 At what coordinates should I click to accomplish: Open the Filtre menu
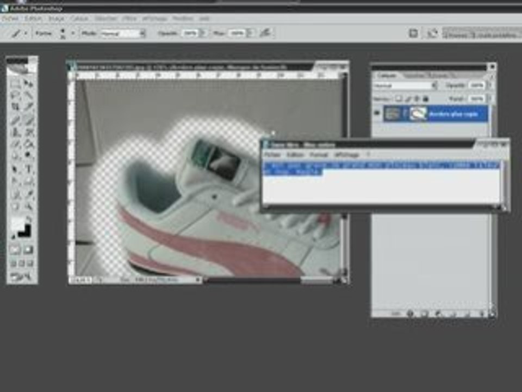[x=129, y=19]
